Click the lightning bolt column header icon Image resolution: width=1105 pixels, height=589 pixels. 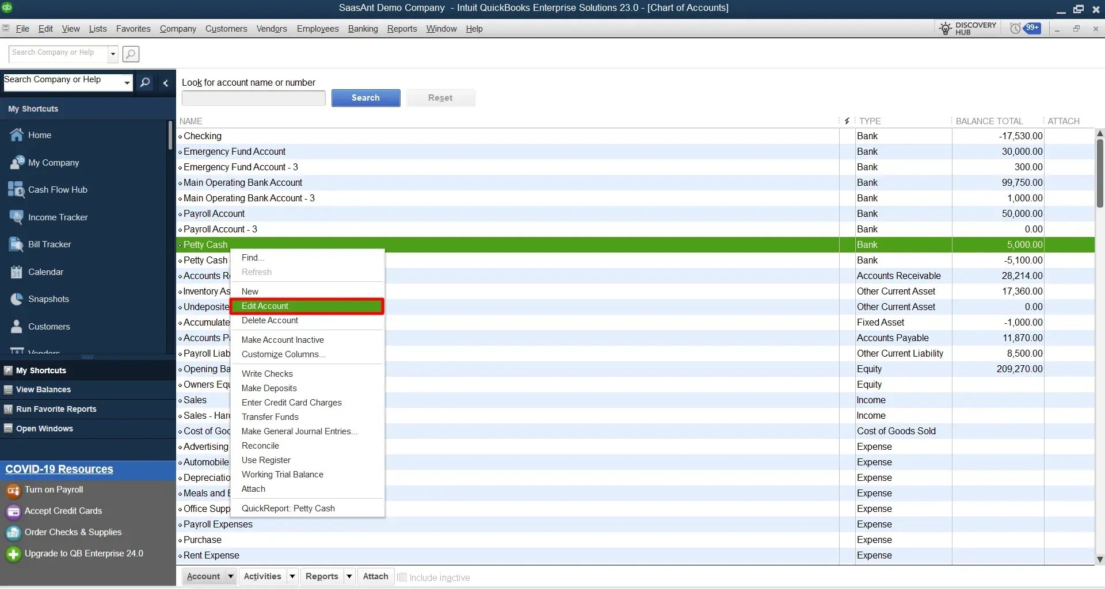(847, 121)
